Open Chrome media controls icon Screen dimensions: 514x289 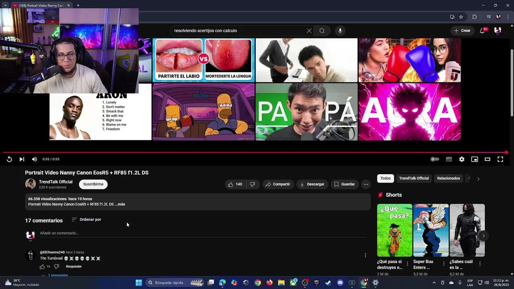489,17
